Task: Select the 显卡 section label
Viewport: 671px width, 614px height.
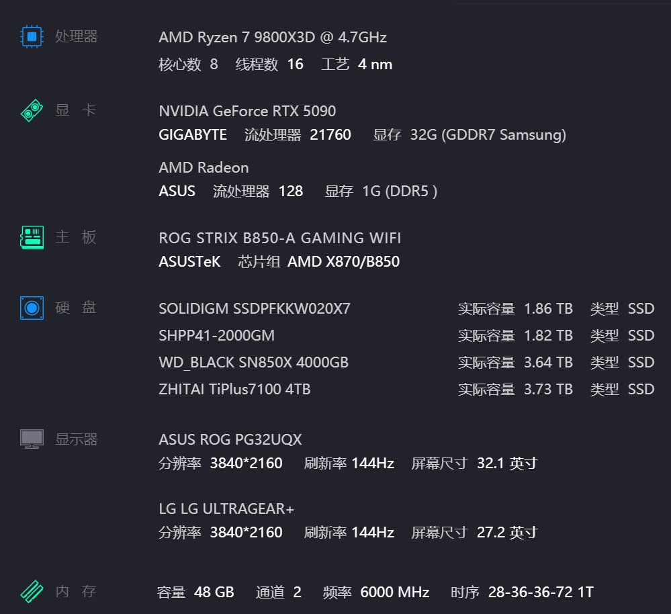Action: point(76,110)
